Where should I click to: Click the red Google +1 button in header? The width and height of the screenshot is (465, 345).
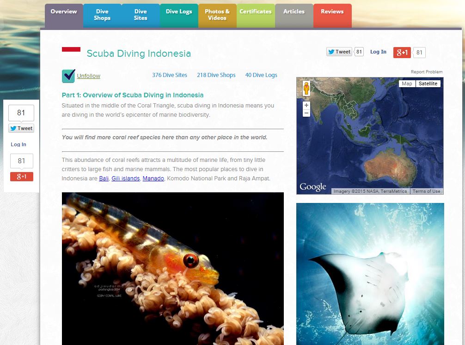coord(402,53)
